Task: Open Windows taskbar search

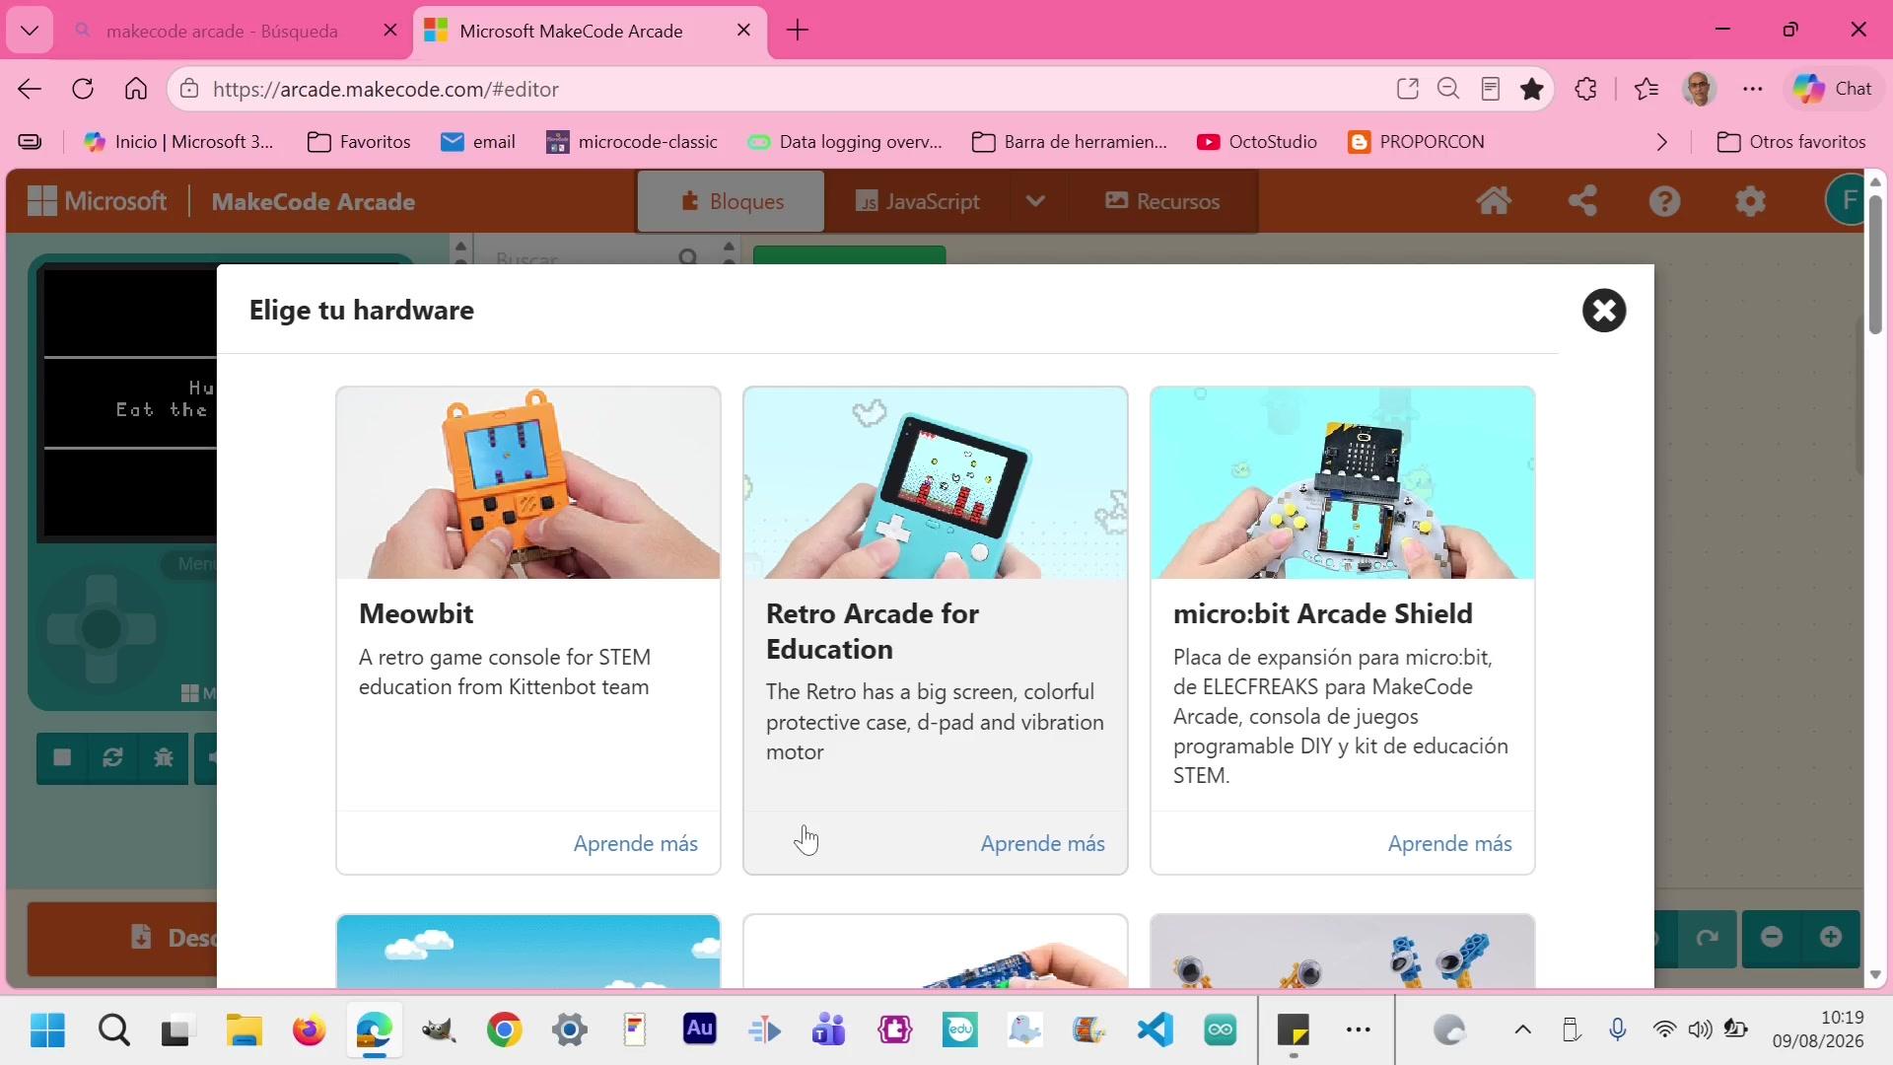Action: pyautogui.click(x=114, y=1030)
